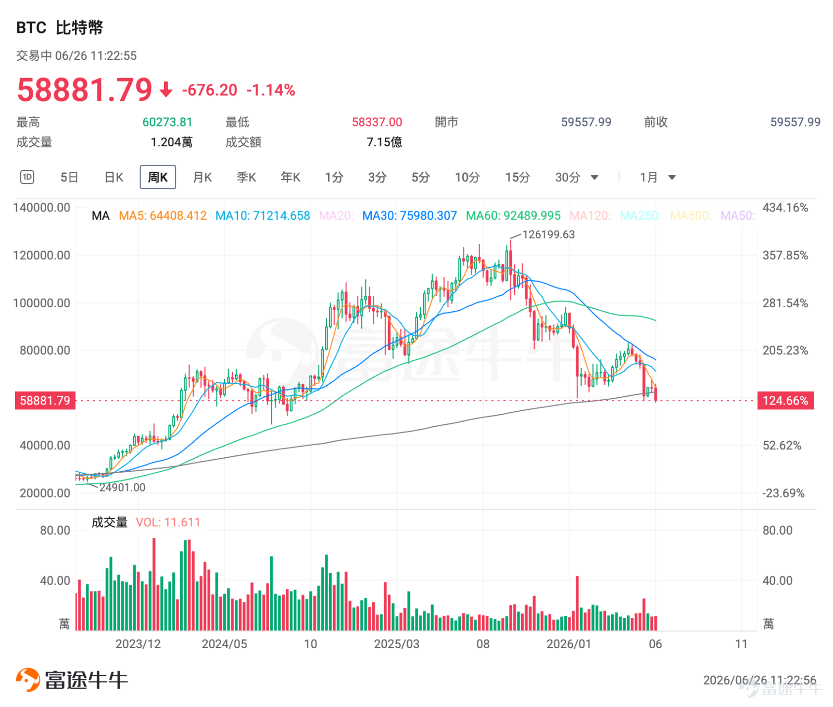Image resolution: width=833 pixels, height=707 pixels.
Task: Toggle the MA30 indicator line
Action: pyautogui.click(x=410, y=216)
